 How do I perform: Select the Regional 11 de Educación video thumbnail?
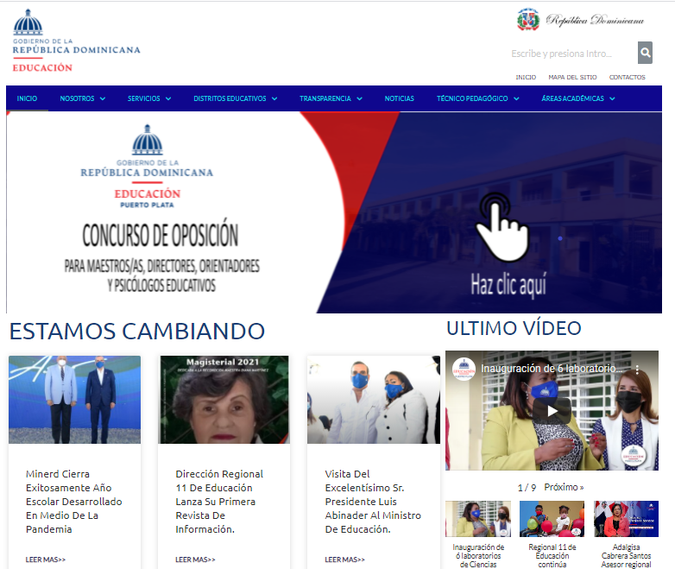(552, 519)
